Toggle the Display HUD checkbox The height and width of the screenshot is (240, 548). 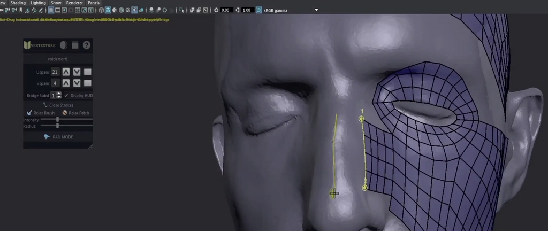(66, 95)
